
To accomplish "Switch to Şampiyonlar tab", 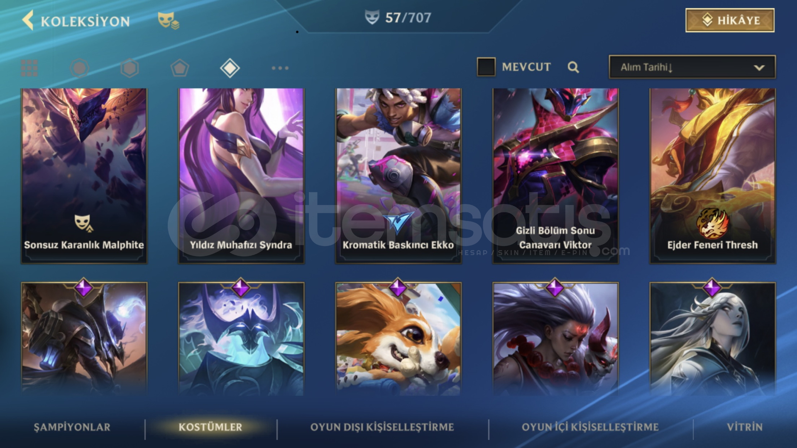I will 72,427.
